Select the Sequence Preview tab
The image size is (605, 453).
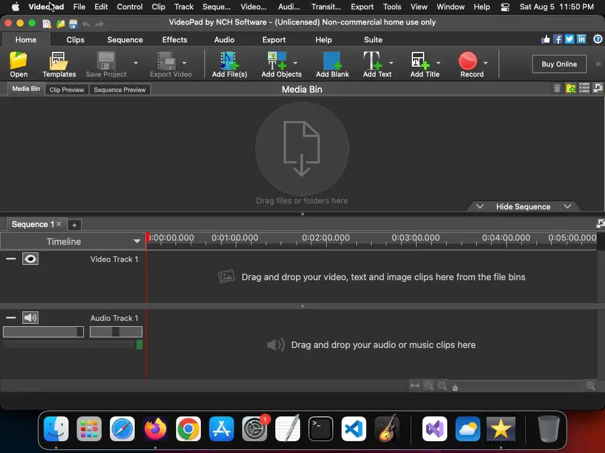click(119, 90)
